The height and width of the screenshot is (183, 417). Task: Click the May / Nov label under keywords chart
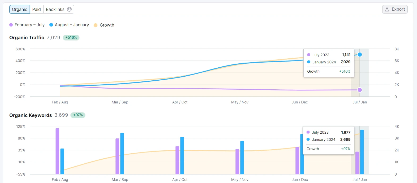[x=240, y=180]
